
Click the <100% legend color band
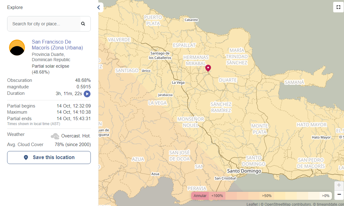217,196
